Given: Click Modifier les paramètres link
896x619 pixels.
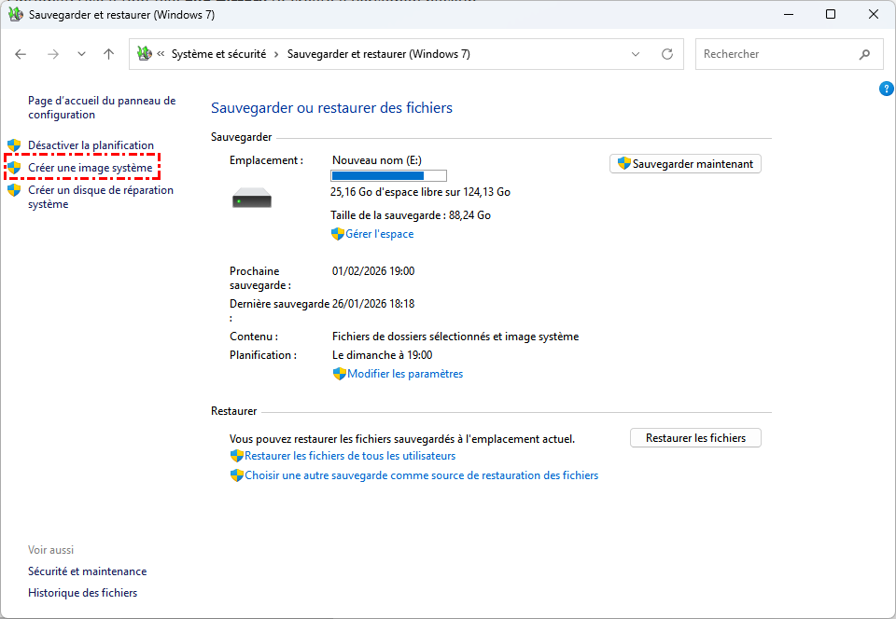Looking at the screenshot, I should pos(404,374).
